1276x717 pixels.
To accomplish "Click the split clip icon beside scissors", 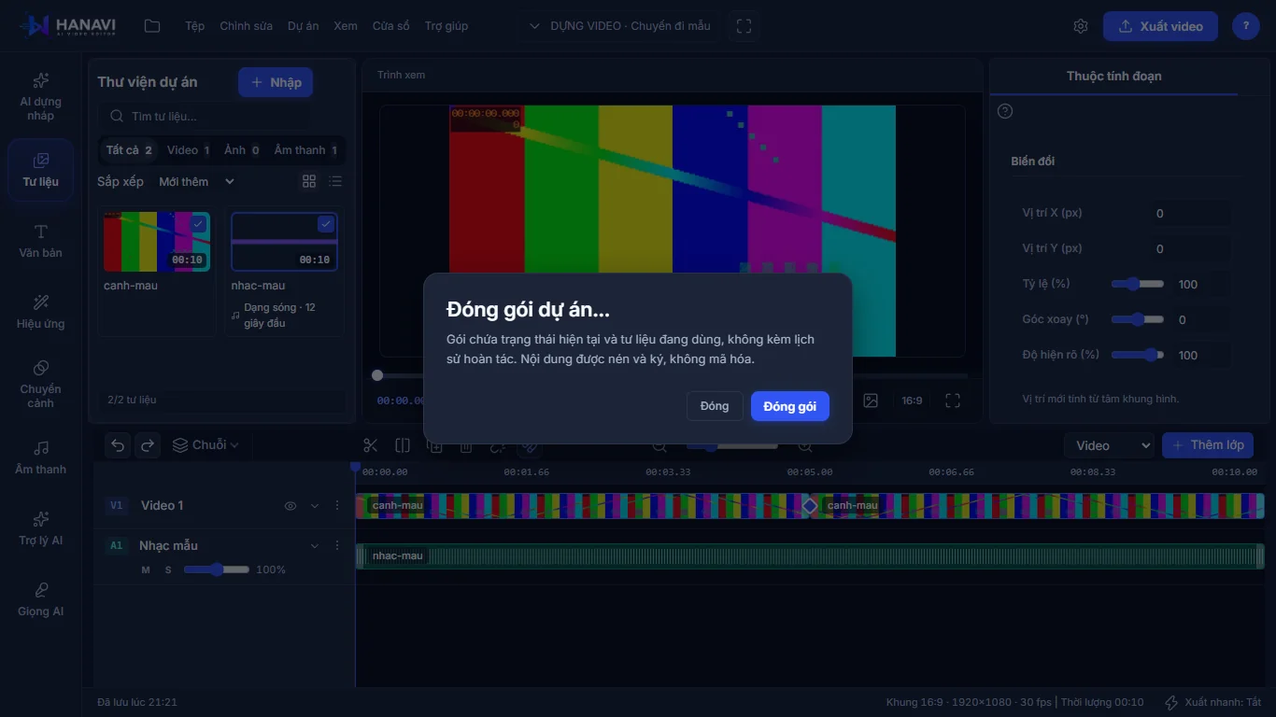I will coord(403,445).
